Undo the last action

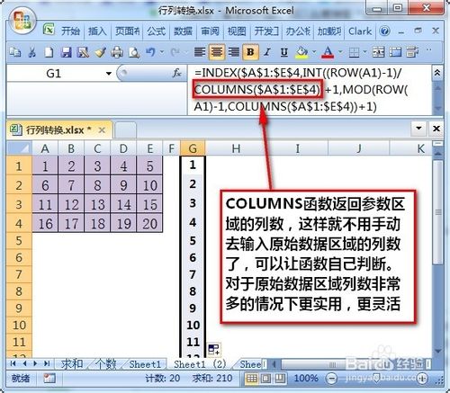click(151, 52)
